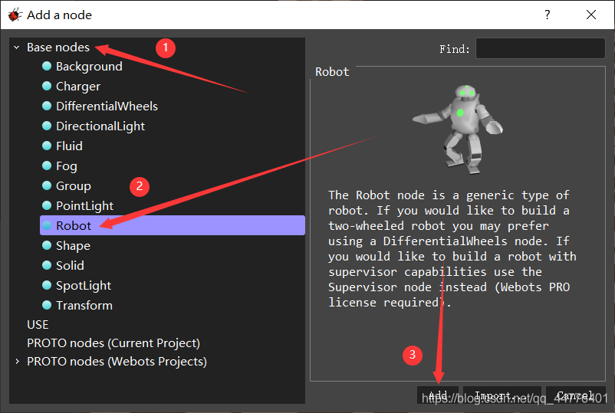Screen dimensions: 615x413
Task: Select the DirectionalLight node label
Action: pyautogui.click(x=100, y=126)
